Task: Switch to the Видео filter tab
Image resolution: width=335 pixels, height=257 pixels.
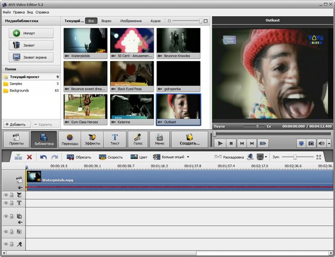Action: [106, 21]
